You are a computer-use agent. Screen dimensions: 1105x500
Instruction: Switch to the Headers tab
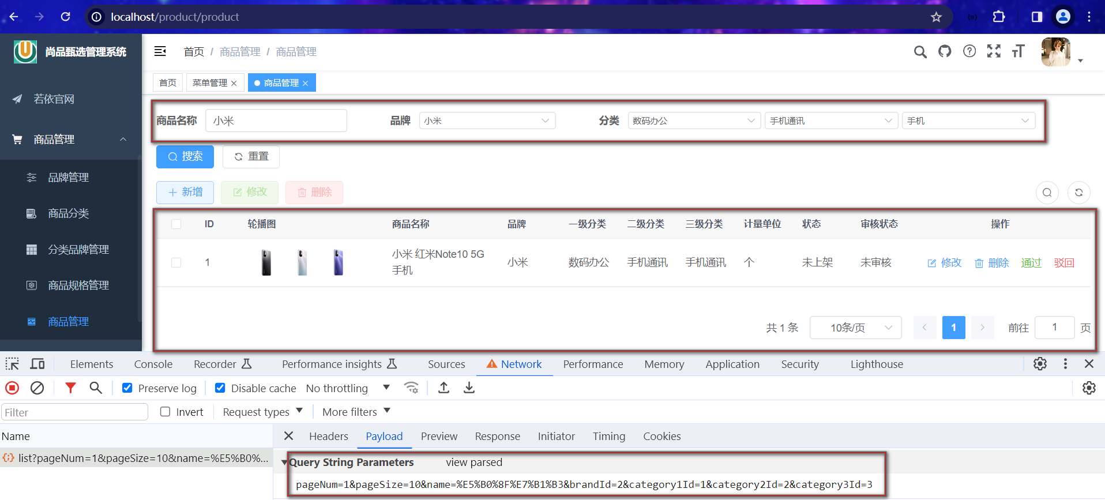[x=329, y=437]
